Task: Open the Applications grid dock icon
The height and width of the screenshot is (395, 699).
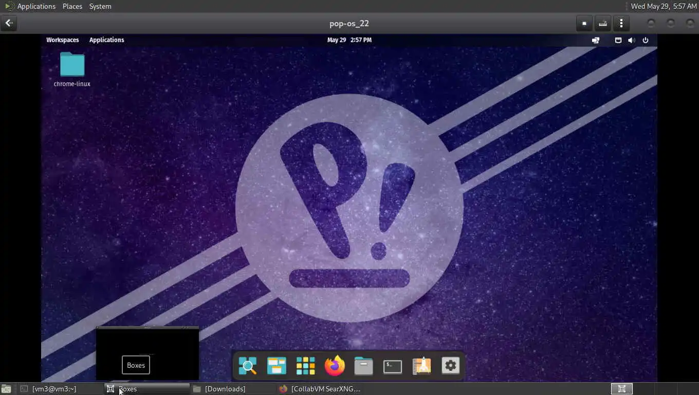Action: click(x=305, y=366)
